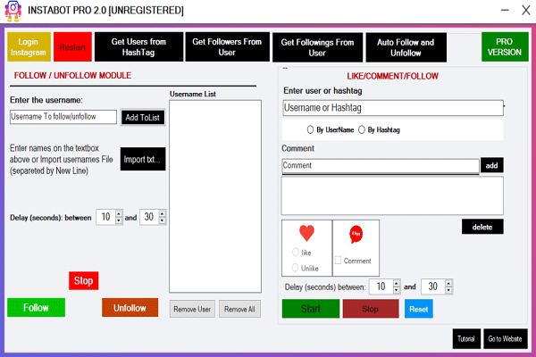This screenshot has height=357, width=536.
Task: Click the yellow Login Instagram button
Action: (x=29, y=46)
